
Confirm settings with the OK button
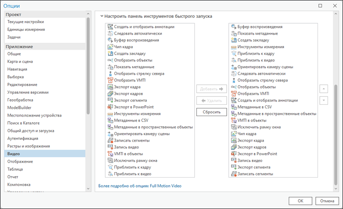(x=300, y=201)
